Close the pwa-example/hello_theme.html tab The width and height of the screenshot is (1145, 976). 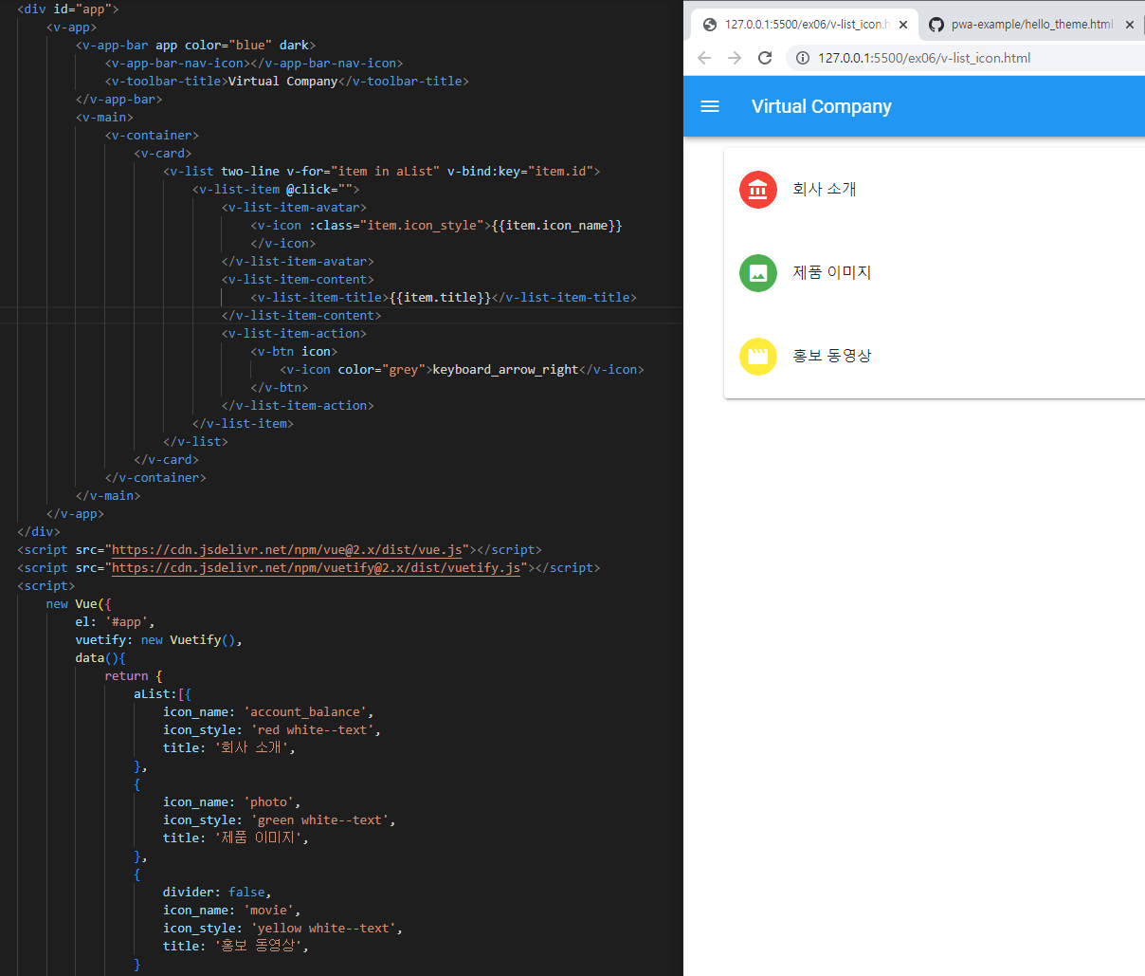coord(1130,25)
